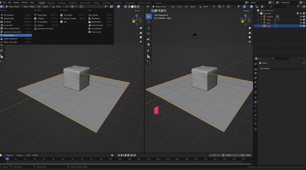Open the File menu
Image resolution: width=306 pixels, height=170 pixels.
[4, 3]
